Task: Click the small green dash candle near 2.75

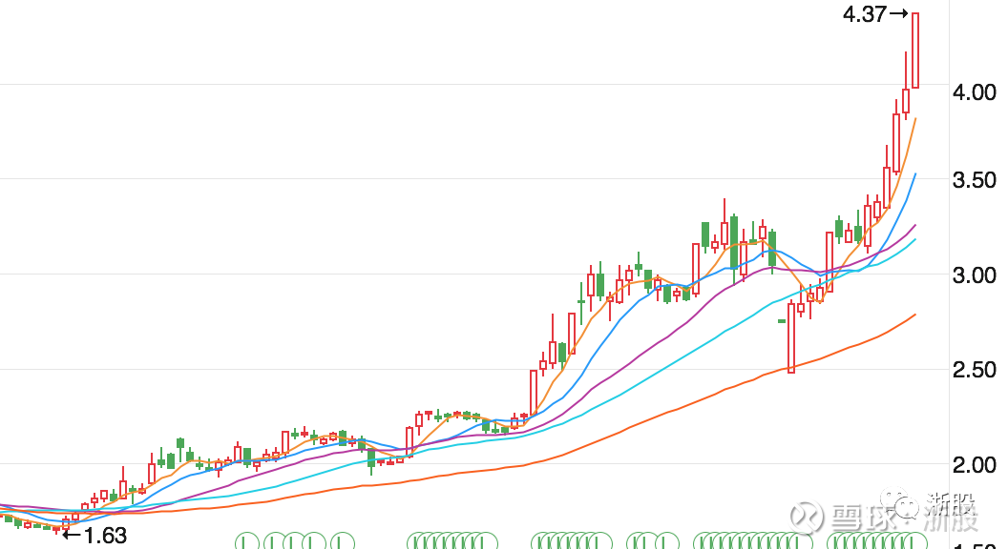Action: pyautogui.click(x=782, y=321)
